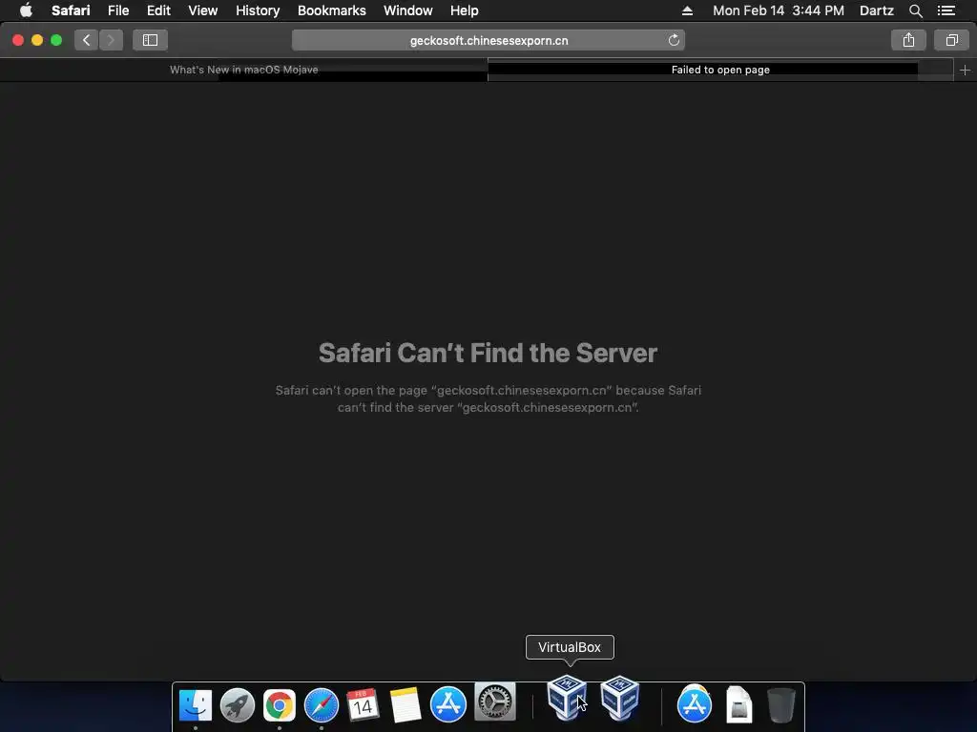The height and width of the screenshot is (732, 977).
Task: Open the Help menu
Action: (x=465, y=10)
